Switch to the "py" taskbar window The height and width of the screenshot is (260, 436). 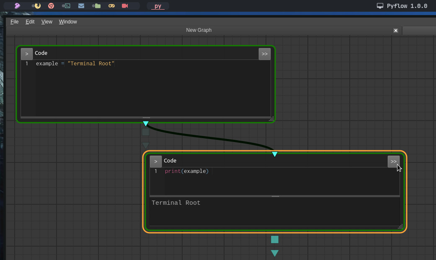158,6
